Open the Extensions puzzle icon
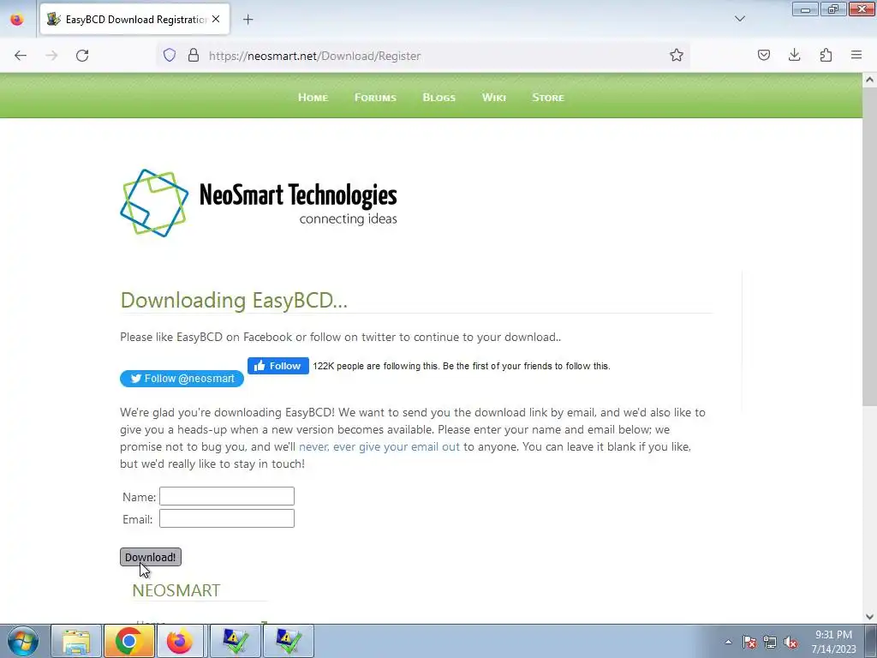 (x=826, y=55)
